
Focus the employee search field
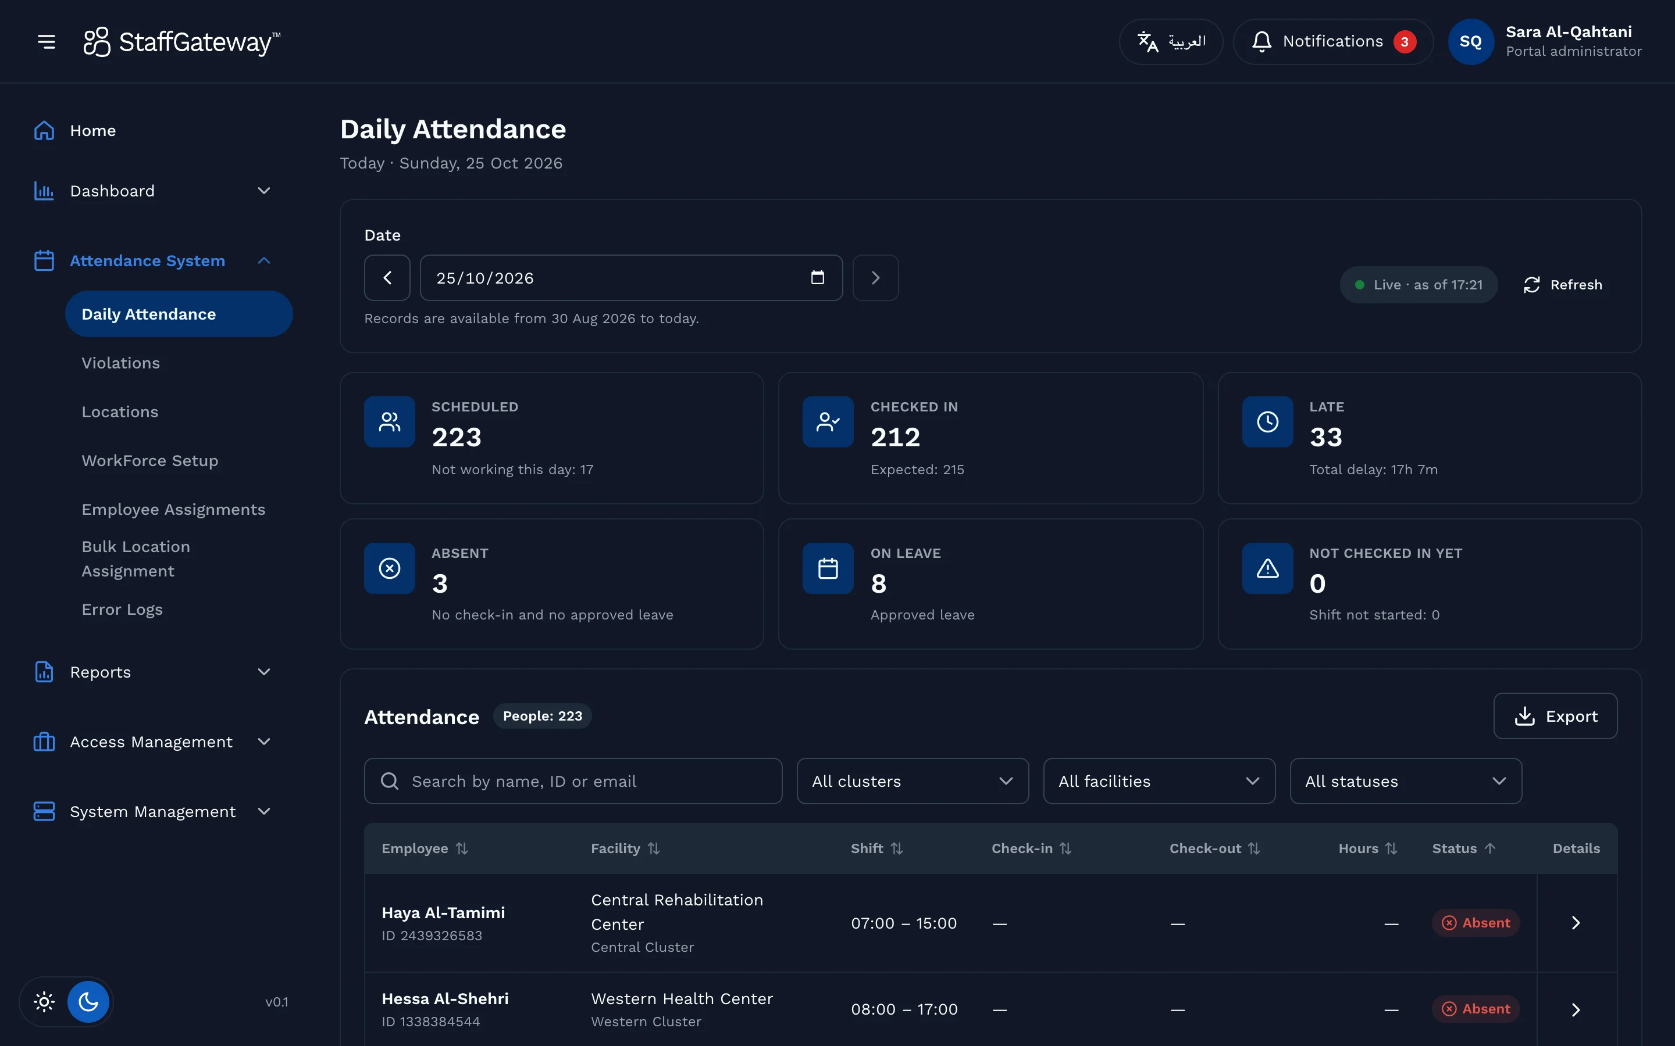pos(573,781)
